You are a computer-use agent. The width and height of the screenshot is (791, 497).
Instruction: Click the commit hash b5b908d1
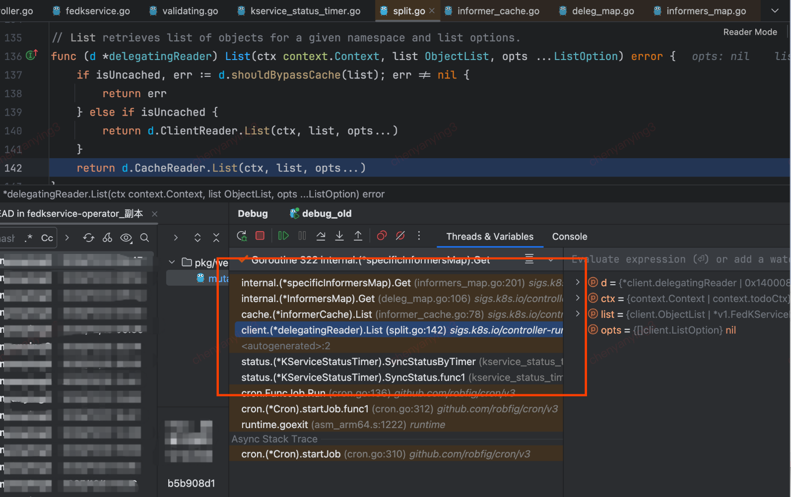(x=191, y=484)
